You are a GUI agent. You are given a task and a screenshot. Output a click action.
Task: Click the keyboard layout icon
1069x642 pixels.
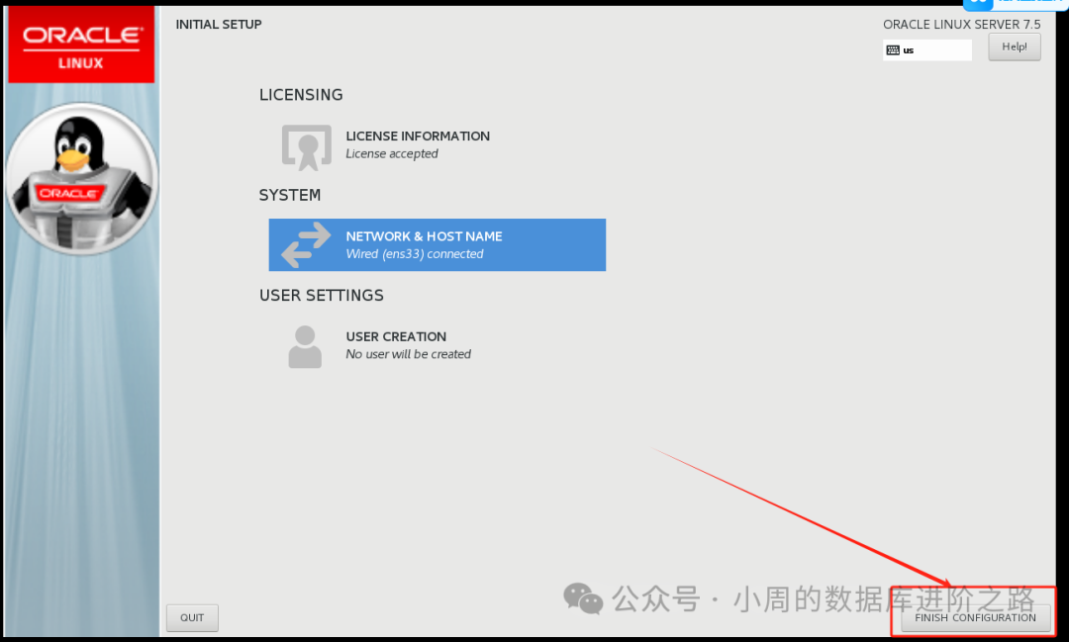(893, 50)
